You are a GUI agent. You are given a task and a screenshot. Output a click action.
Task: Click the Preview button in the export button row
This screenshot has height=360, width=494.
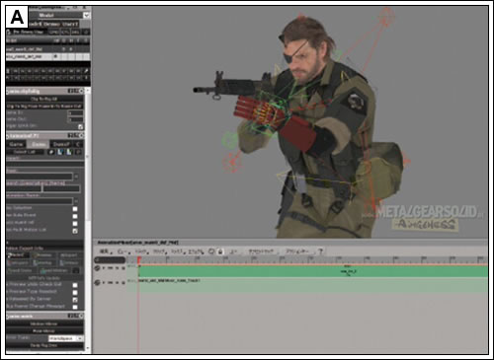point(43,255)
